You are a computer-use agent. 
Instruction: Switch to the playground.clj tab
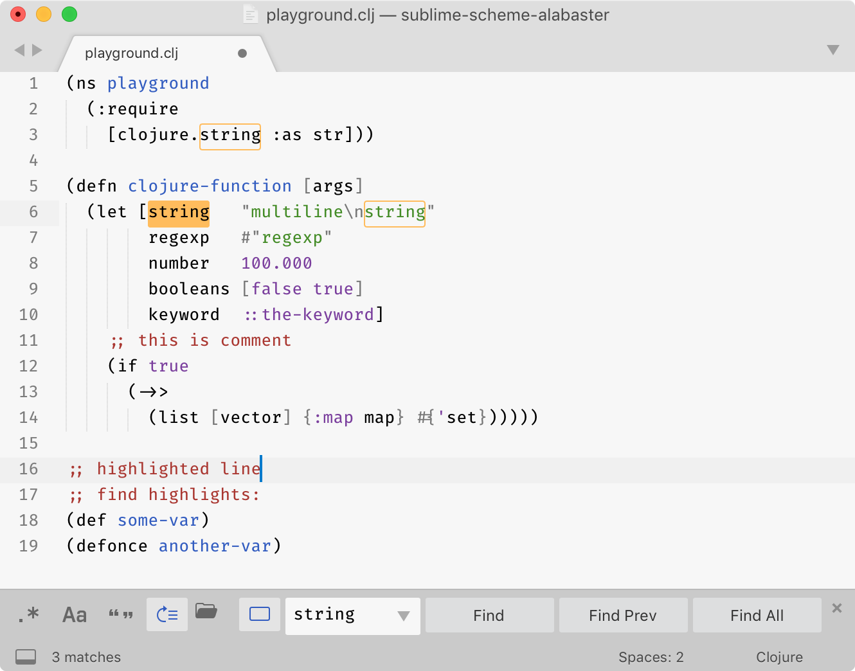[130, 53]
